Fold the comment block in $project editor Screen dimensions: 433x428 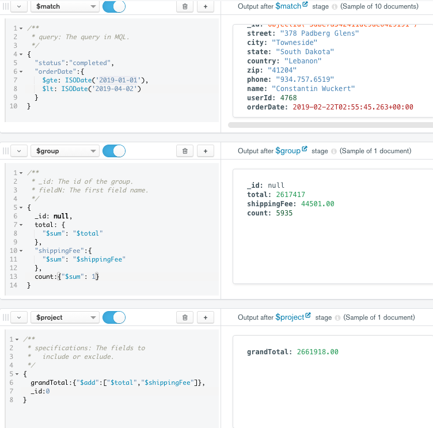[x=17, y=339]
